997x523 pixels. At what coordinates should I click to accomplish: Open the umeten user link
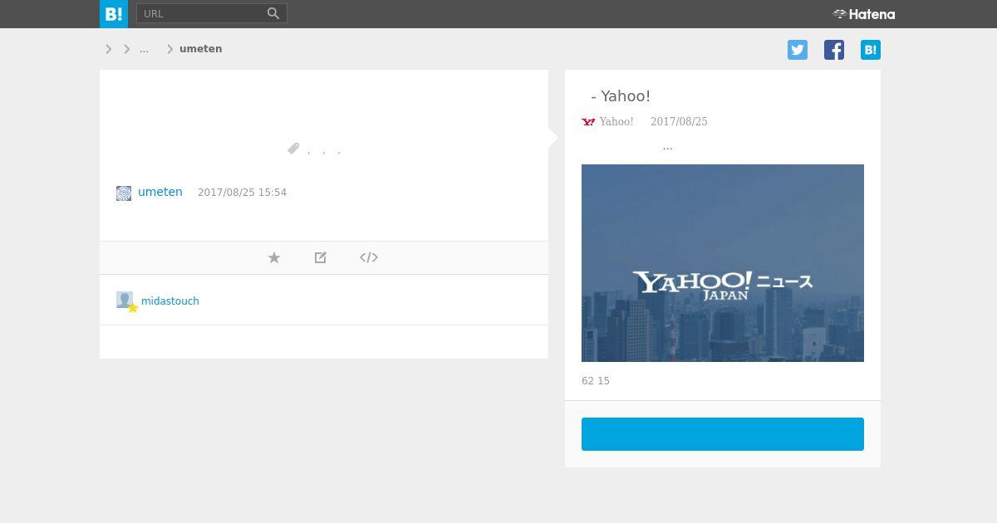[160, 192]
